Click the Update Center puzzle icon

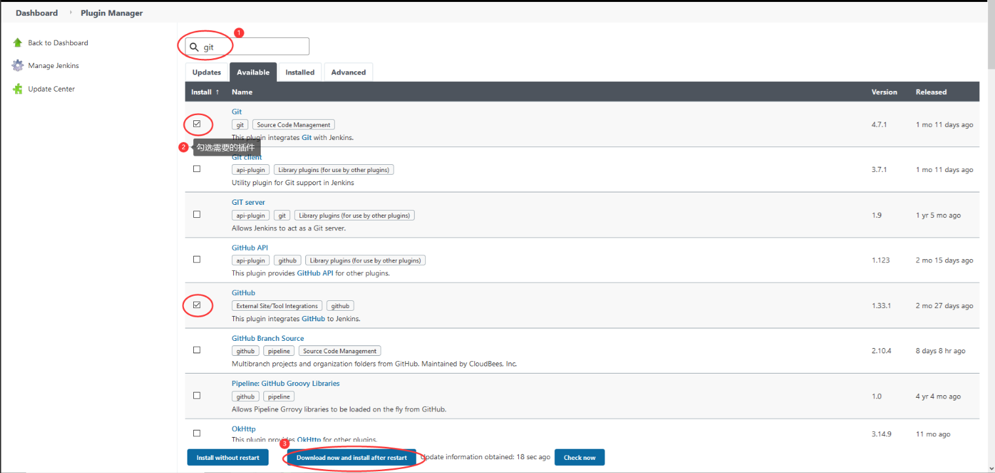tap(18, 89)
